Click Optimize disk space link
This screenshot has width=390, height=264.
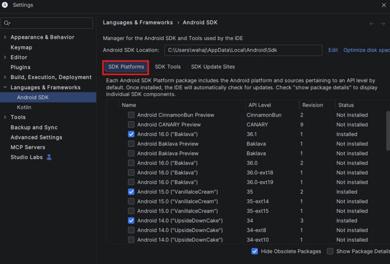pyautogui.click(x=366, y=50)
